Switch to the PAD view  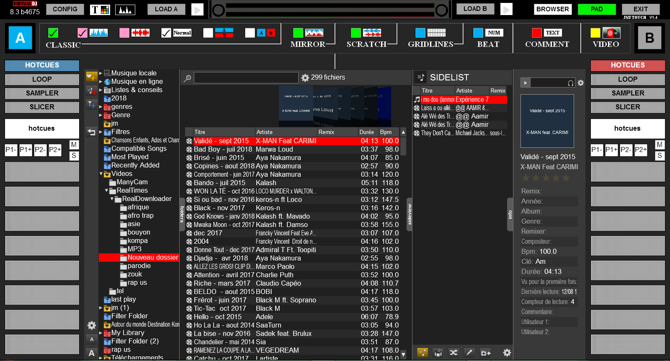coord(597,9)
